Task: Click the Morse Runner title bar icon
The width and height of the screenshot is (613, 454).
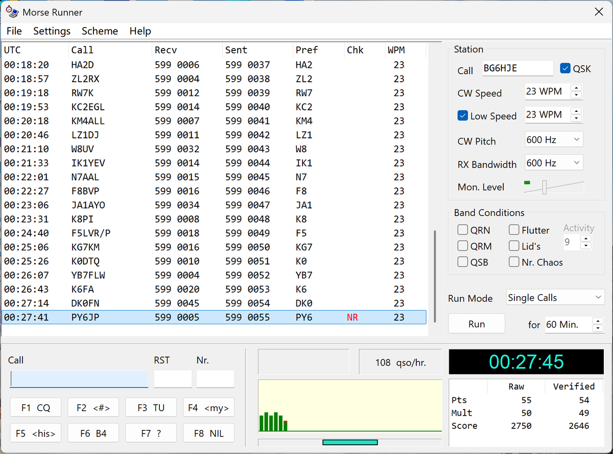Action: [12, 12]
